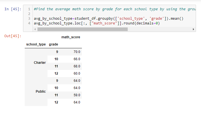Screen dimensions: 201x114
Task: Click the math_score column header
Action: 71,37
